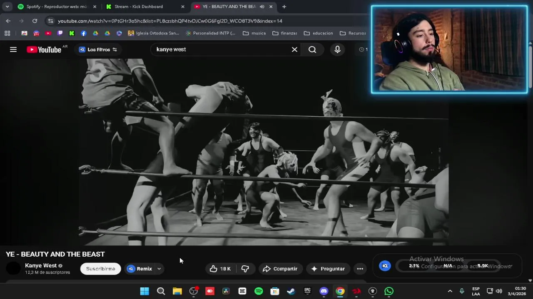Dislike the video with thumbs down
This screenshot has width=533, height=299.
pyautogui.click(x=245, y=269)
